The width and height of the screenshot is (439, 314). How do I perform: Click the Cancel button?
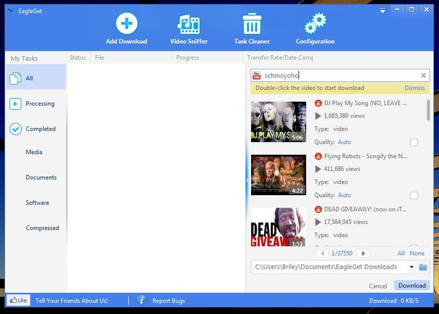click(378, 286)
